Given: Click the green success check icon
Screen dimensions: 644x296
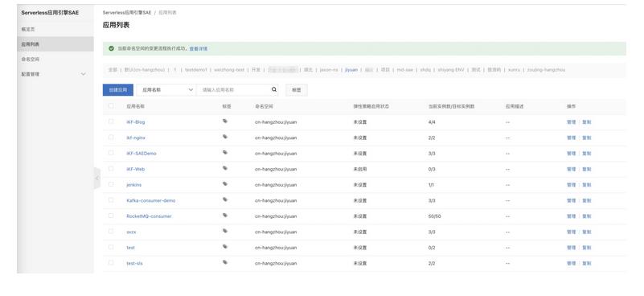Looking at the screenshot, I should (x=111, y=48).
